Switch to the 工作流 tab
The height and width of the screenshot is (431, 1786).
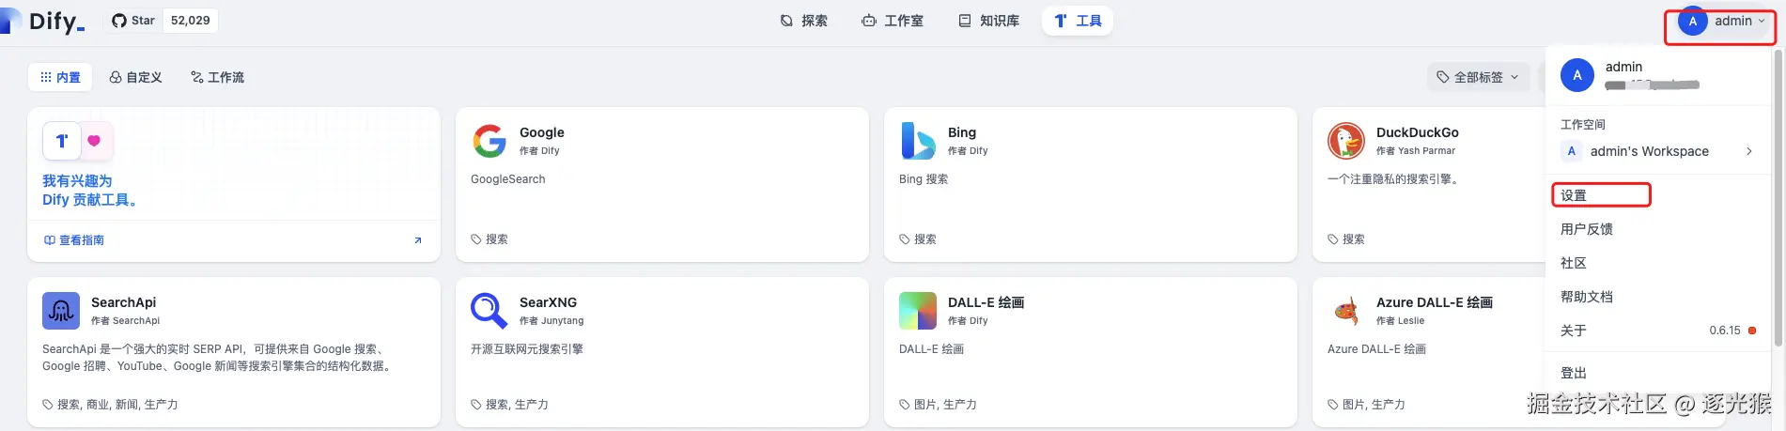click(x=217, y=77)
